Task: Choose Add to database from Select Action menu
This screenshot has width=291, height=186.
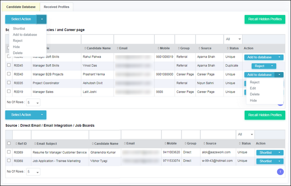Action: click(x=25, y=34)
